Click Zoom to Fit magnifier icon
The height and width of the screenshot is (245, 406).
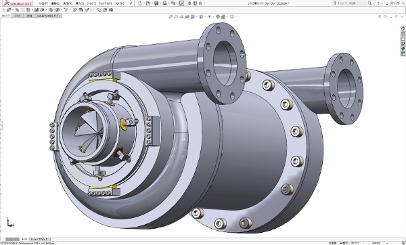(x=170, y=17)
